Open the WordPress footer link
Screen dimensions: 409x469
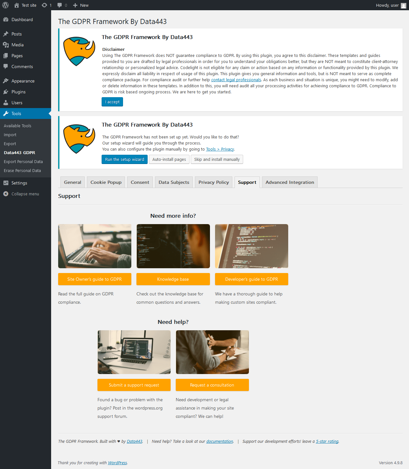(x=117, y=463)
